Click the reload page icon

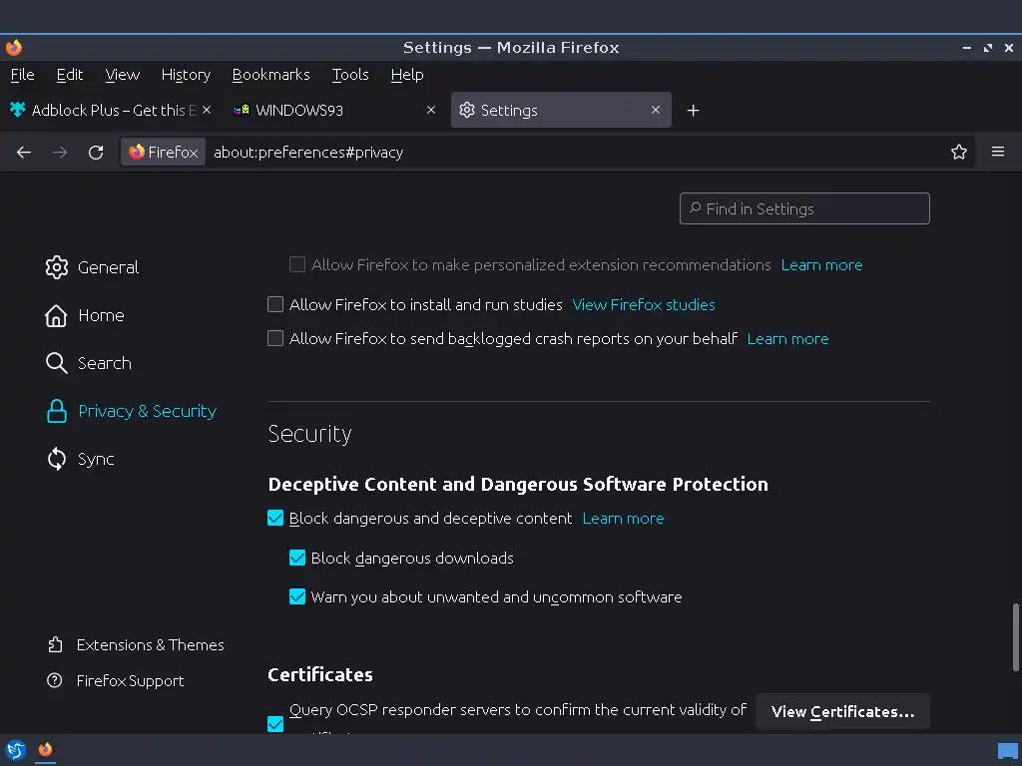point(96,153)
